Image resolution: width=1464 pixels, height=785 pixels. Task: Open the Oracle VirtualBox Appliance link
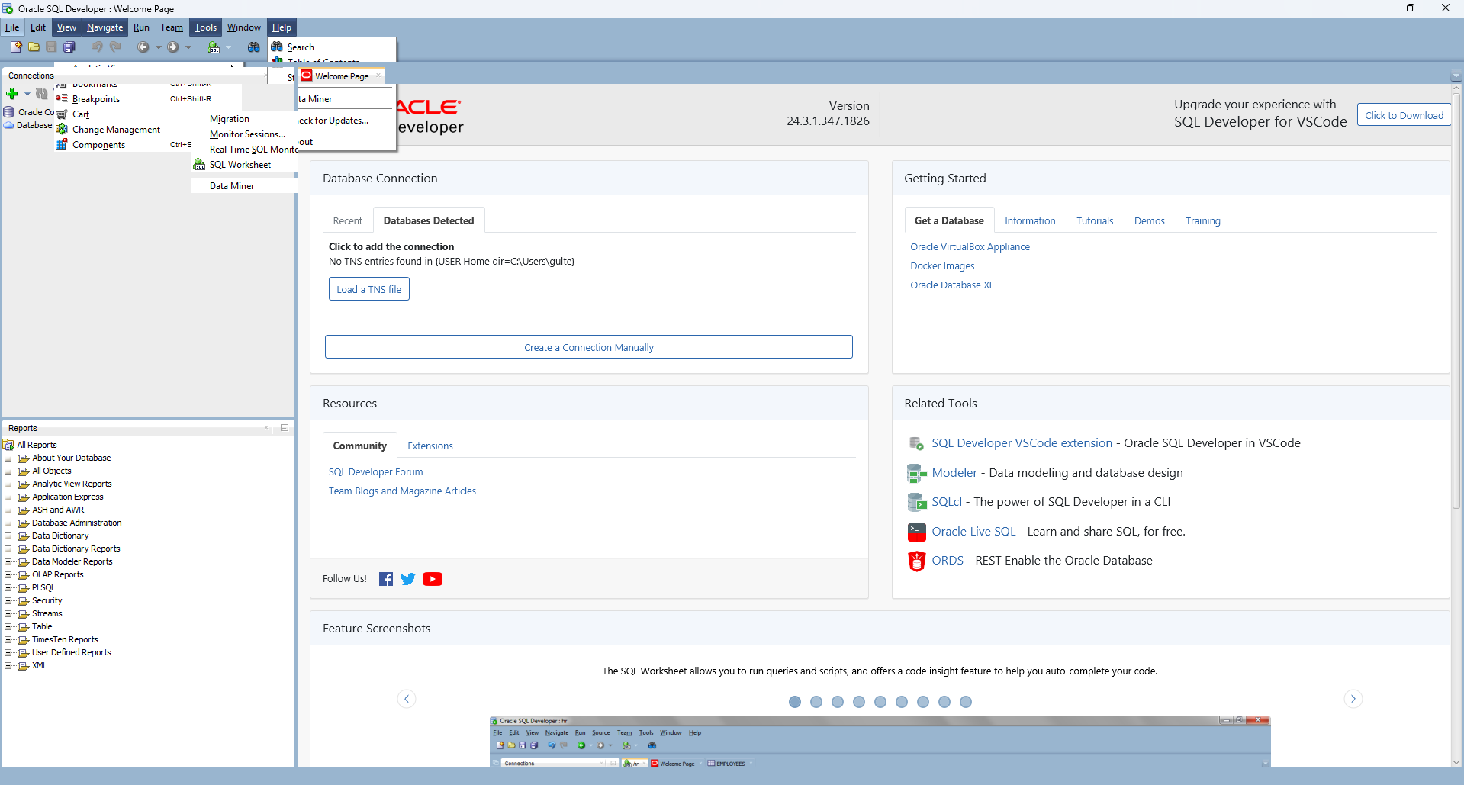point(970,247)
